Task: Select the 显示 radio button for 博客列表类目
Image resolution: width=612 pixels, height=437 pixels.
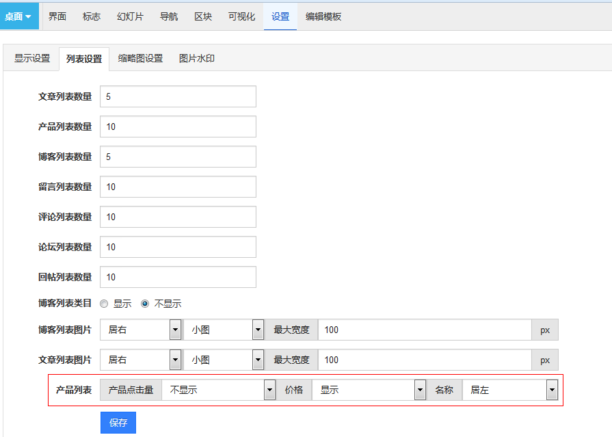Action: coord(105,304)
